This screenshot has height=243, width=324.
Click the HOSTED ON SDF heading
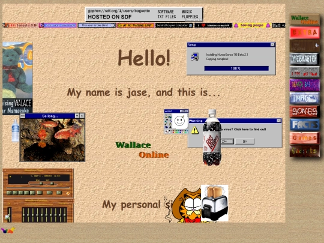[110, 17]
